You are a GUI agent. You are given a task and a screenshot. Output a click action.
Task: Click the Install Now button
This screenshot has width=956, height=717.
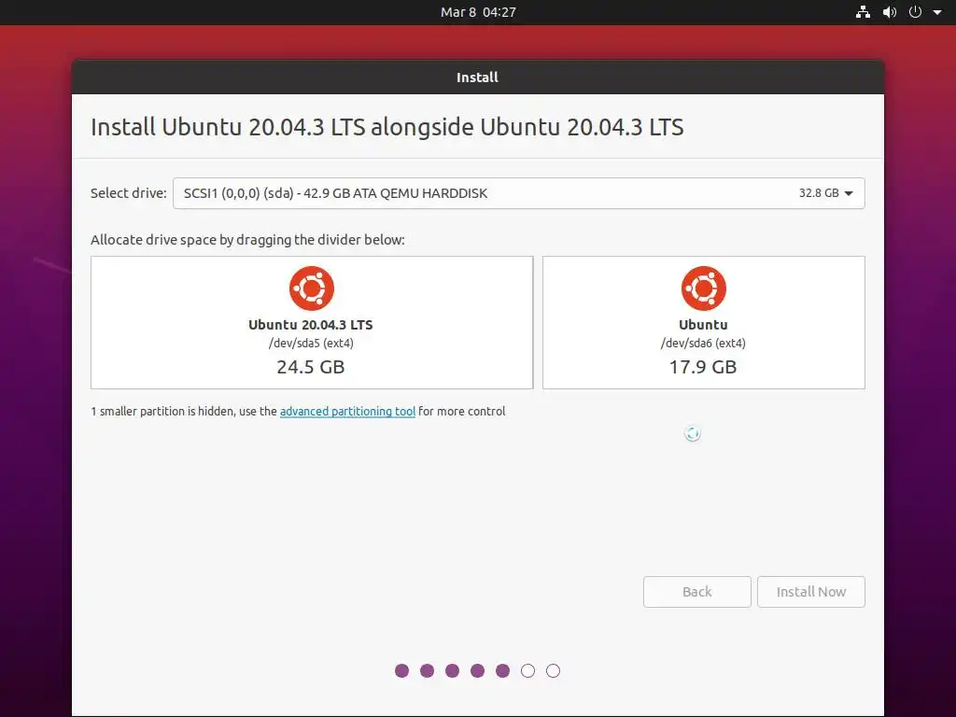(811, 592)
